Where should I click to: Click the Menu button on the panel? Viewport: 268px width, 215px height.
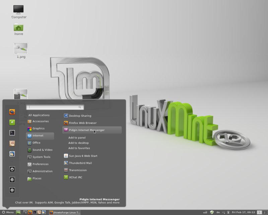[8, 212]
